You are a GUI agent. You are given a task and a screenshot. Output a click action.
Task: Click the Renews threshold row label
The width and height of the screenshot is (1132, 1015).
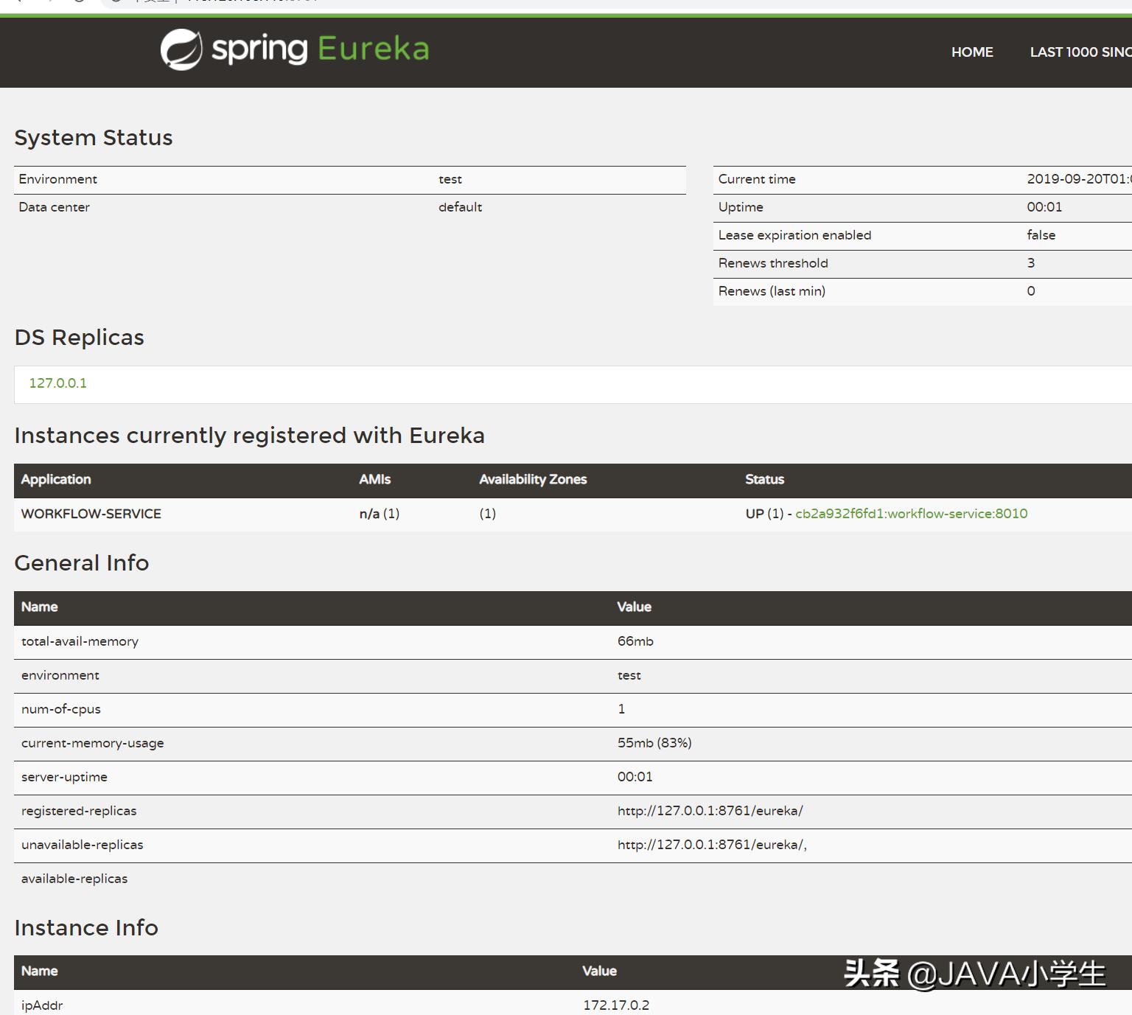[773, 263]
